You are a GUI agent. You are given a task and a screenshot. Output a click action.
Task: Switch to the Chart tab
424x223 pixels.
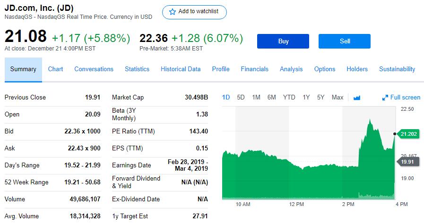[55, 69]
